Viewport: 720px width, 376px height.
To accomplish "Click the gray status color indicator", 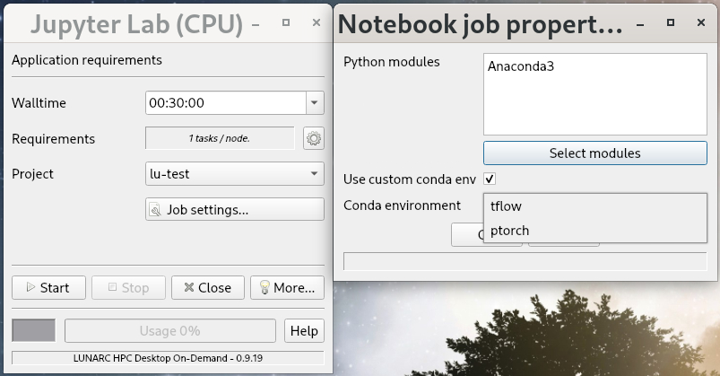I will coord(33,330).
